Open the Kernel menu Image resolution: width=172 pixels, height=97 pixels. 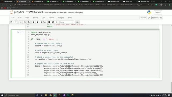[51, 18]
